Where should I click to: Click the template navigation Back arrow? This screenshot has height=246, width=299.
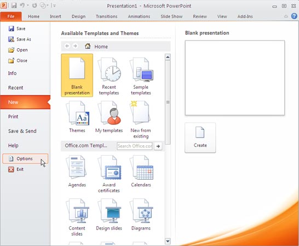click(67, 46)
